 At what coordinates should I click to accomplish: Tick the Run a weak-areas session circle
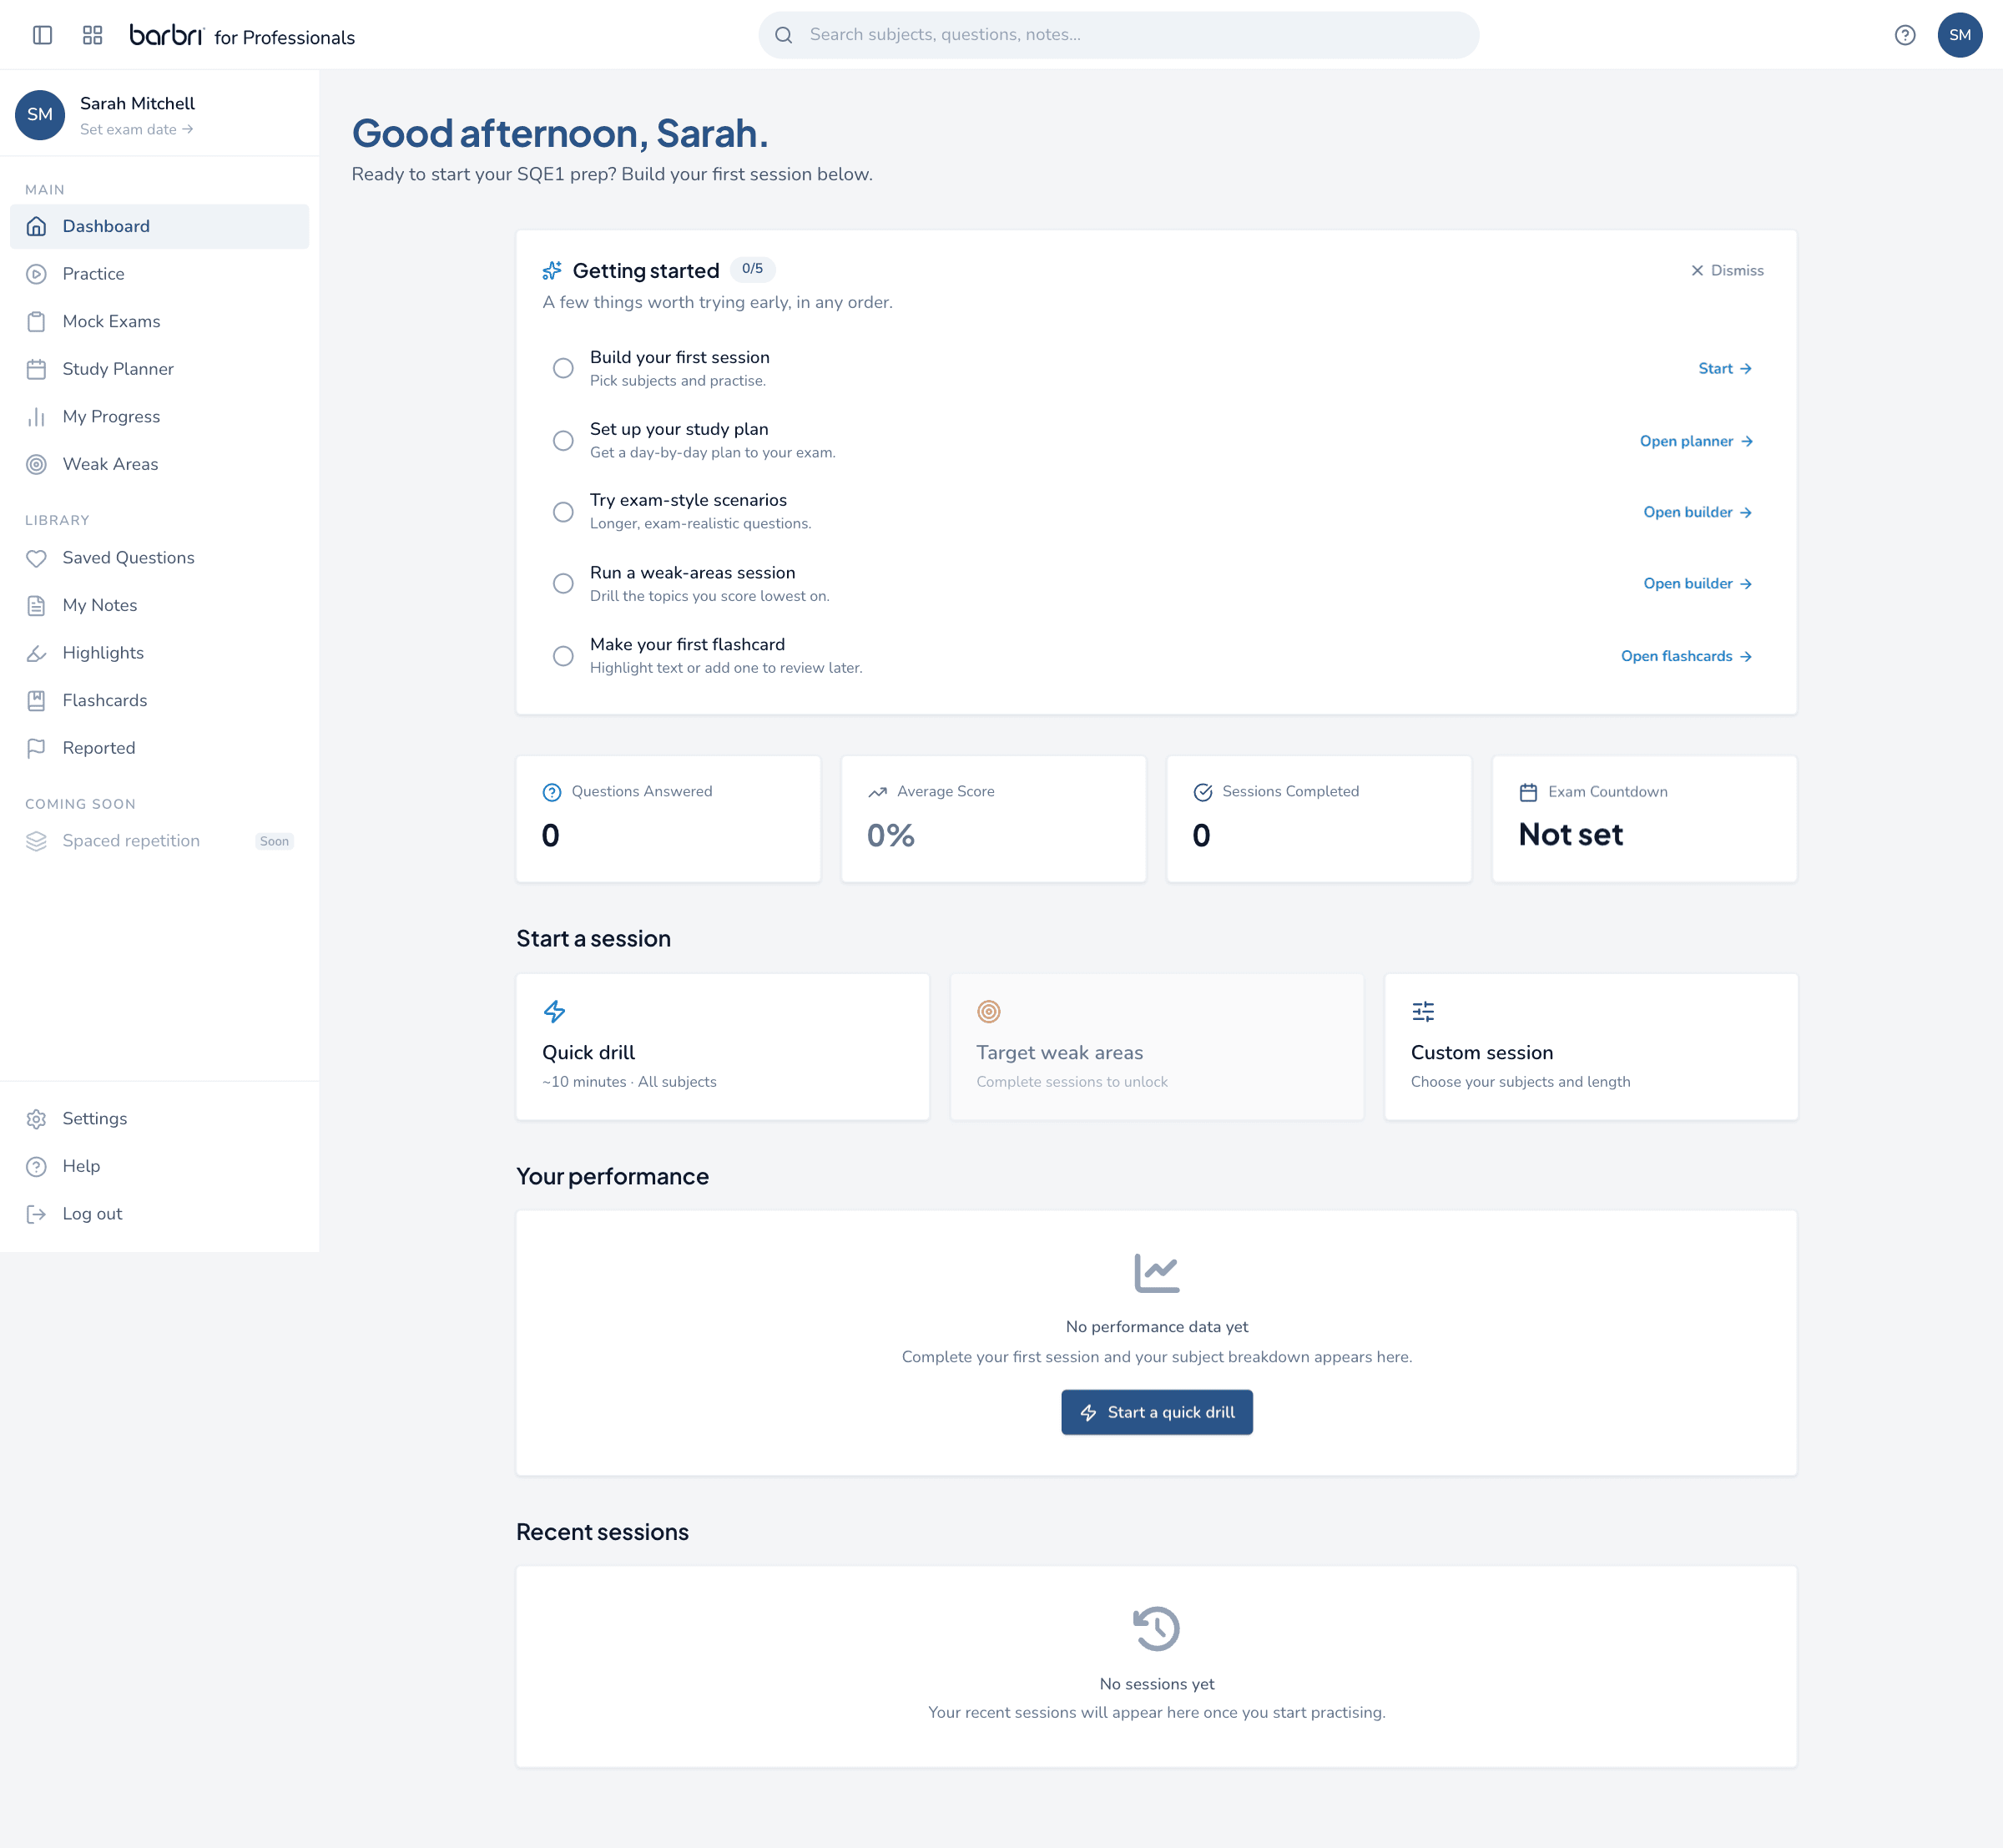coord(563,583)
